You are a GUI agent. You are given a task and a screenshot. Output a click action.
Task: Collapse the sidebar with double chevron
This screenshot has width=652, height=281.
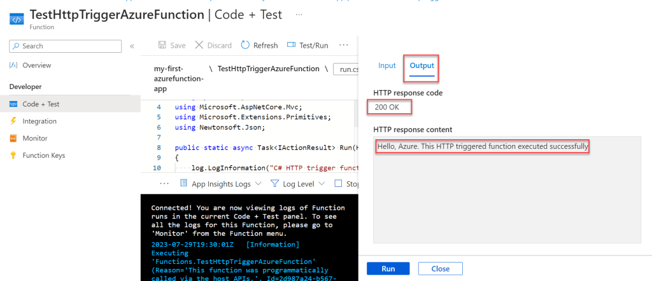(x=132, y=46)
